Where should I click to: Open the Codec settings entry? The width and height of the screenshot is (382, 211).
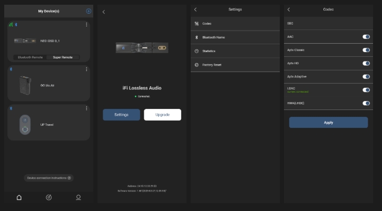[234, 24]
